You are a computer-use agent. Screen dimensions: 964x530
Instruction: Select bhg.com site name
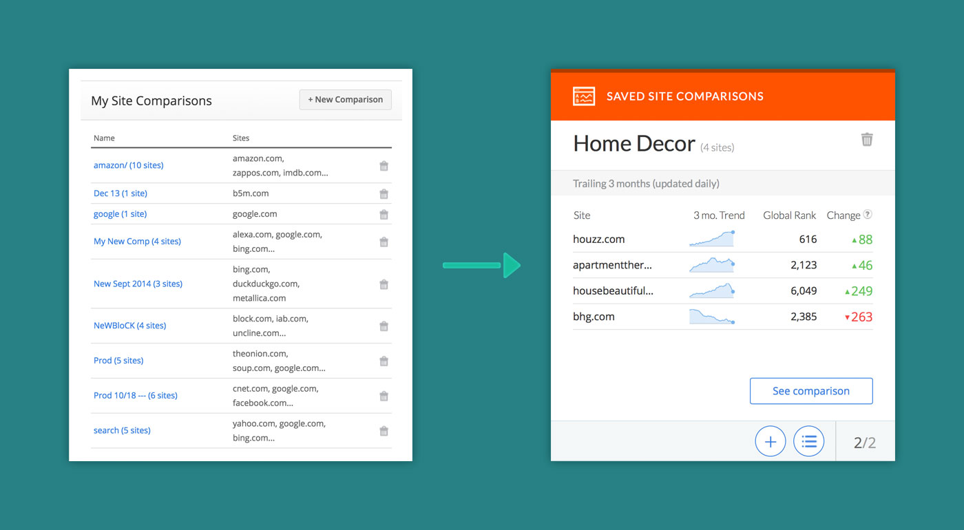tap(594, 317)
